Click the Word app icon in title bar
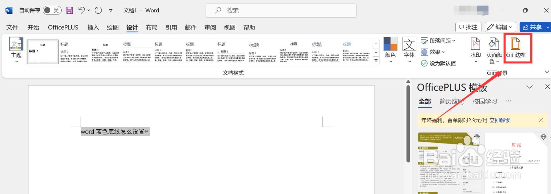 (x=9, y=10)
